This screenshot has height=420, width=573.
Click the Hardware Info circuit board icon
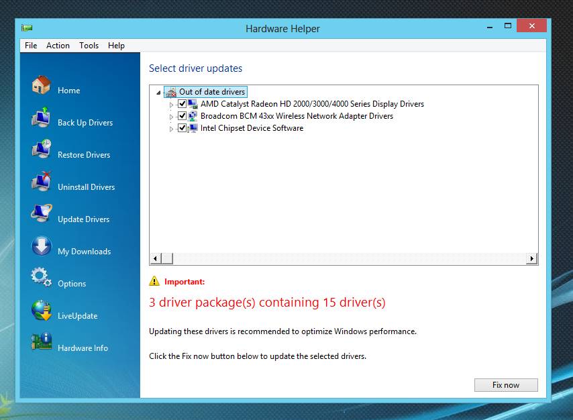(42, 342)
